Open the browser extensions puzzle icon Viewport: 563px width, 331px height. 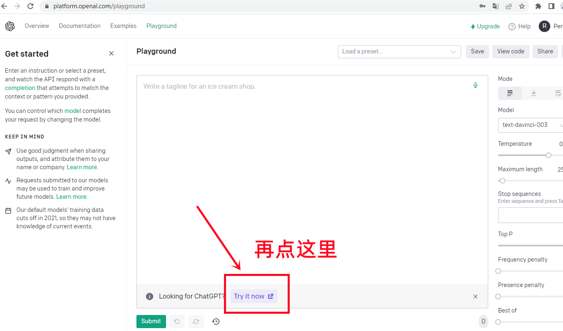tap(538, 6)
